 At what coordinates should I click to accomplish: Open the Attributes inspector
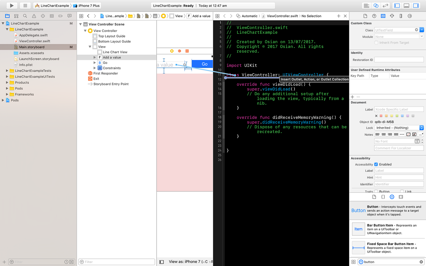click(392, 16)
